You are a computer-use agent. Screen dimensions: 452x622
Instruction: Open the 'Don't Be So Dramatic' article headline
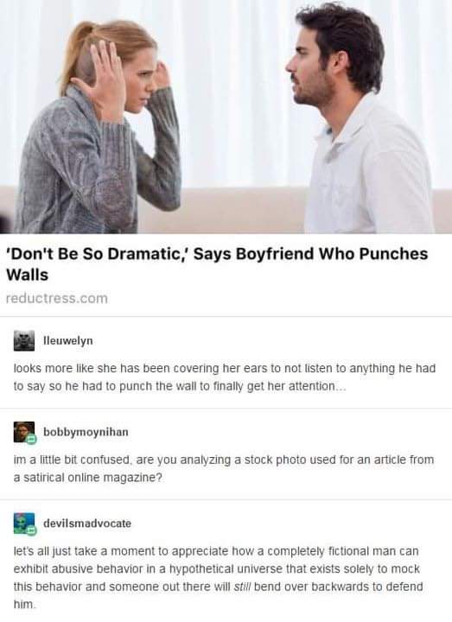pos(217,264)
